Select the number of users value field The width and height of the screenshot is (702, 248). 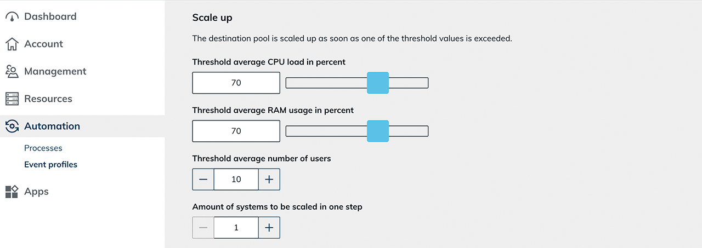[236, 180]
